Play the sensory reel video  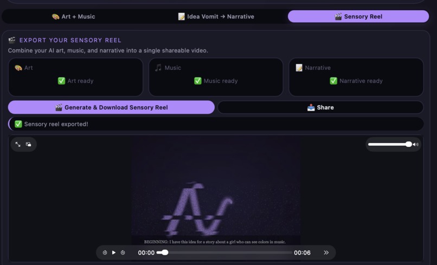[x=114, y=253]
